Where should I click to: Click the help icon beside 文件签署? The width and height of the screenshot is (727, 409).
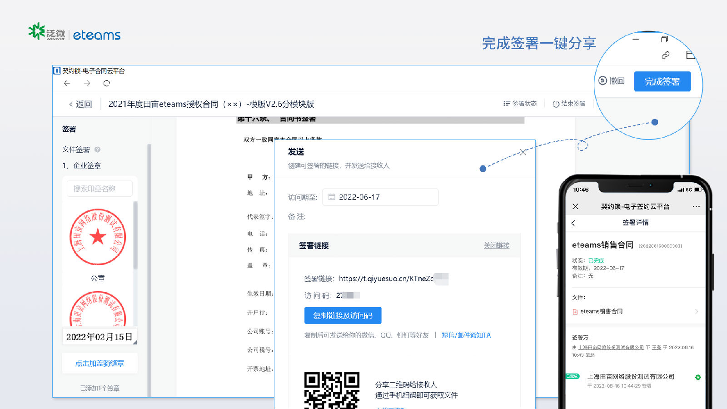(97, 150)
